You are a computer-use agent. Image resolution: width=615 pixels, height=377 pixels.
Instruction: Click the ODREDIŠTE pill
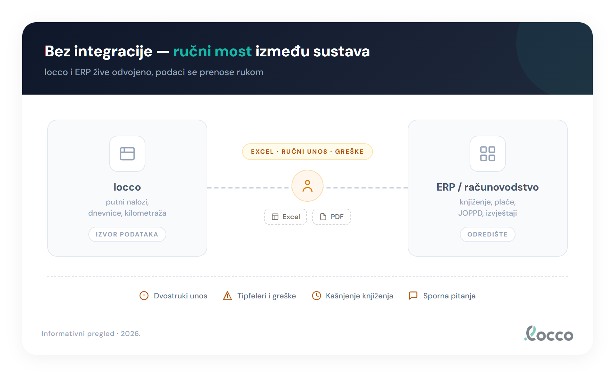488,234
